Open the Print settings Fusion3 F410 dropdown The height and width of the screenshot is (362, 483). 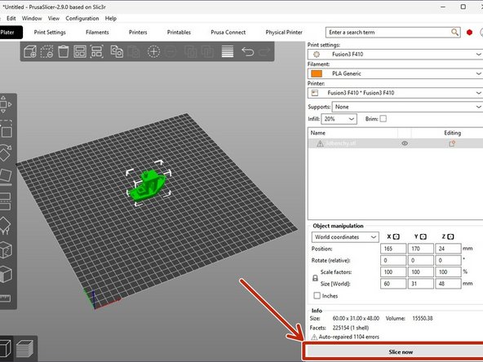[x=395, y=54]
